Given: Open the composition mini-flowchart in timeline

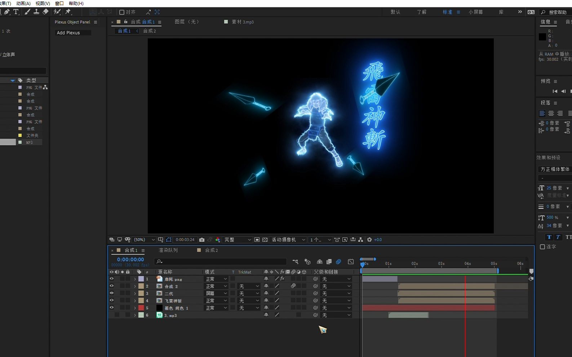Looking at the screenshot, I should coord(296,262).
